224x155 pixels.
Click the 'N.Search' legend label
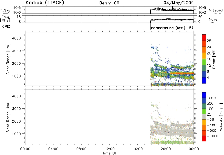point(216,10)
